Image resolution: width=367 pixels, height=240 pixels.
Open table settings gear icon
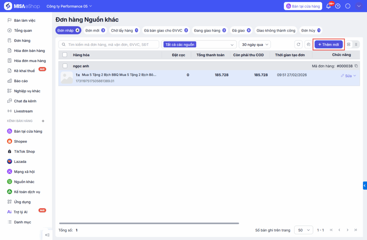coord(308,44)
